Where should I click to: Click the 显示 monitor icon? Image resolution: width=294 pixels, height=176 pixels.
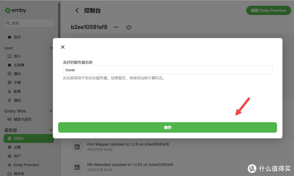pyautogui.click(x=9, y=56)
